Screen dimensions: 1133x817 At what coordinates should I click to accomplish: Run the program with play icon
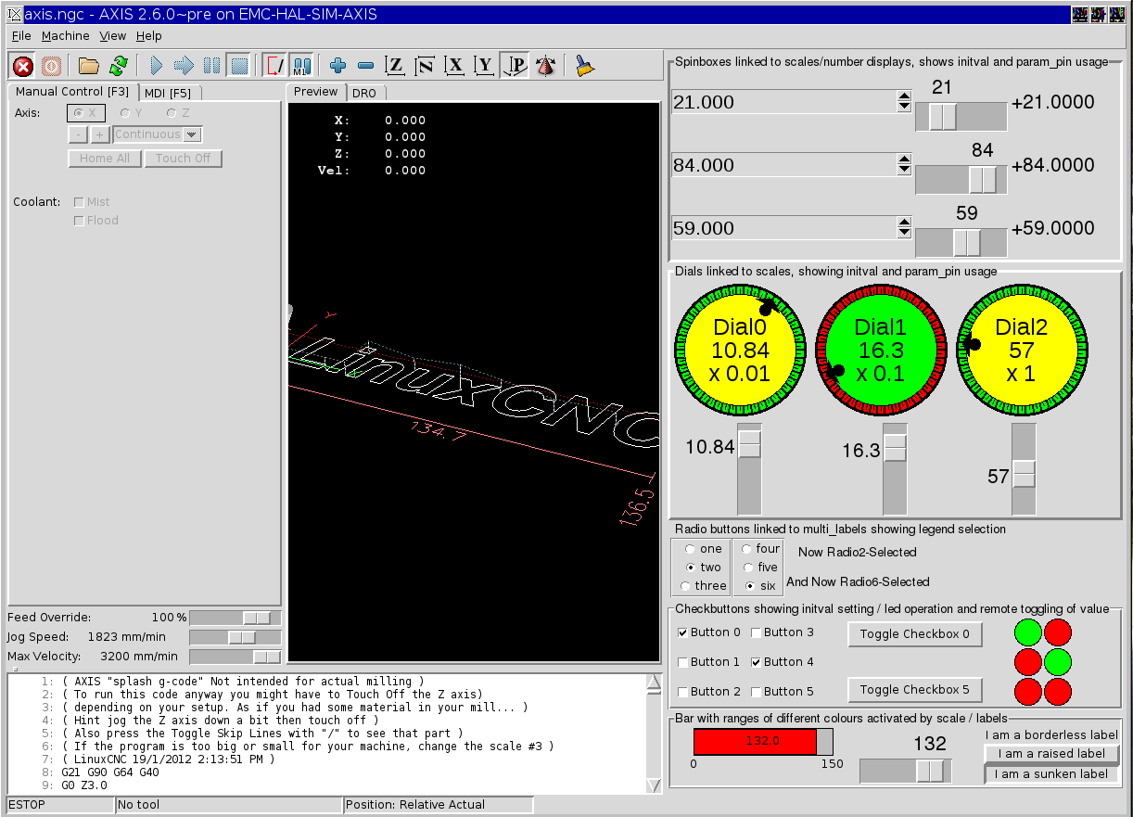click(156, 66)
